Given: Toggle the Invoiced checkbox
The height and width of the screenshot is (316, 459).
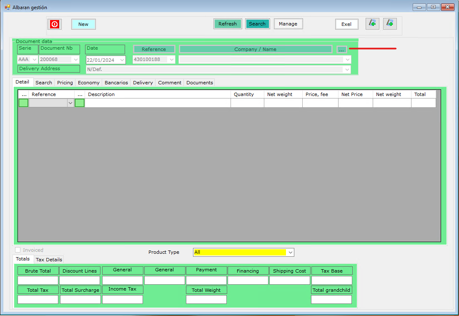Looking at the screenshot, I should [x=18, y=250].
